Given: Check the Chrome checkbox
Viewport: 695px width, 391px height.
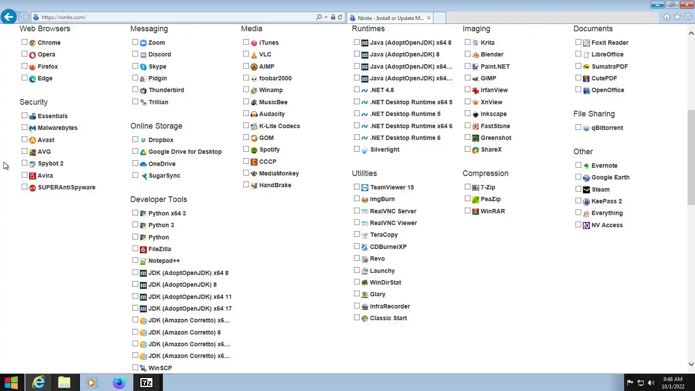Looking at the screenshot, I should click(x=25, y=42).
